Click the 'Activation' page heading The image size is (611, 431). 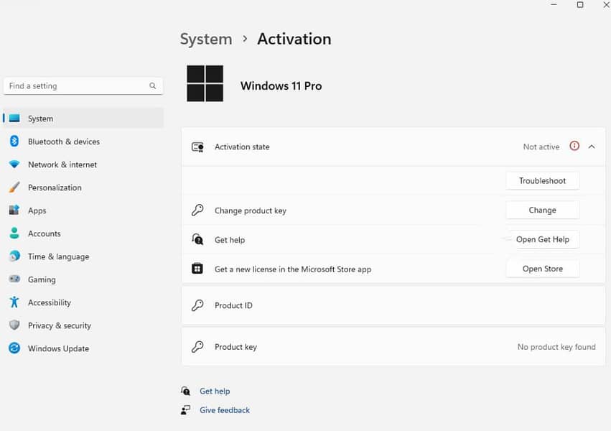click(x=294, y=39)
